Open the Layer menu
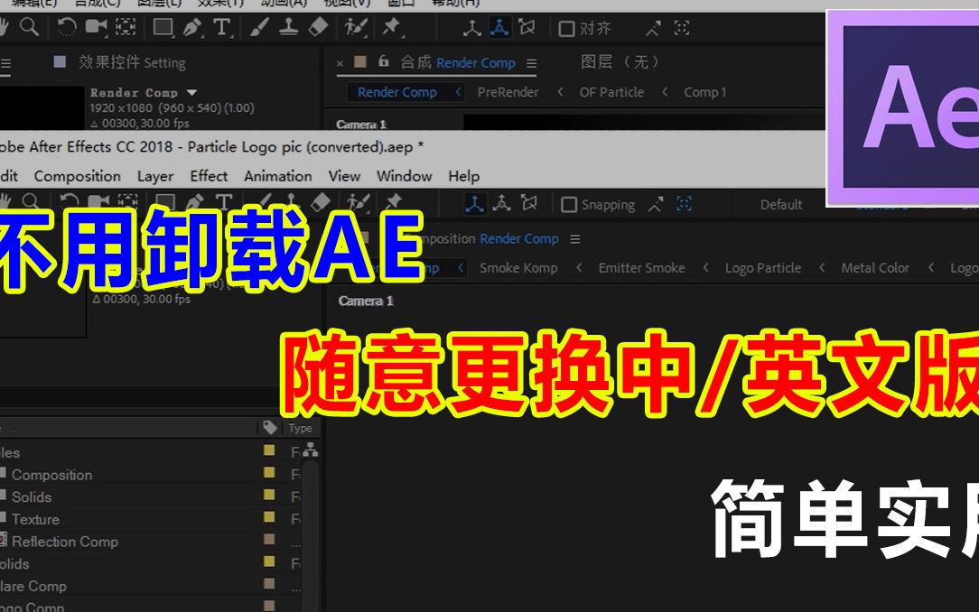Image resolution: width=979 pixels, height=612 pixels. 155,177
